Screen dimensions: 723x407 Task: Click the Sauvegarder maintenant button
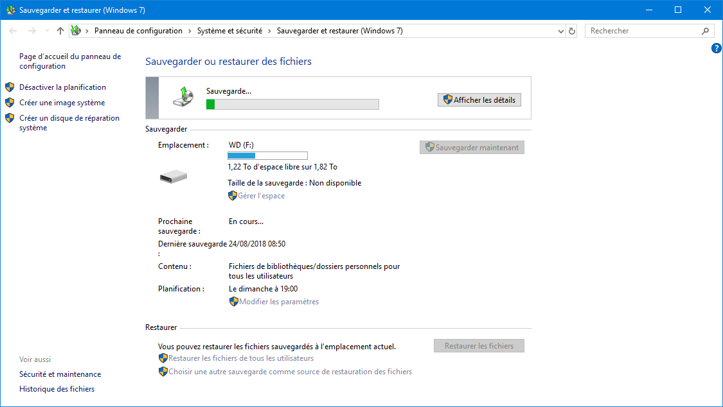click(472, 148)
